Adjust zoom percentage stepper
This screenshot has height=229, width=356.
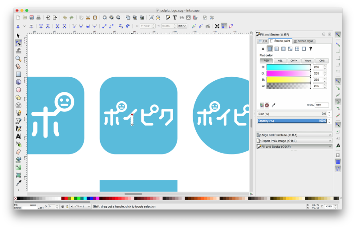pyautogui.click(x=336, y=206)
